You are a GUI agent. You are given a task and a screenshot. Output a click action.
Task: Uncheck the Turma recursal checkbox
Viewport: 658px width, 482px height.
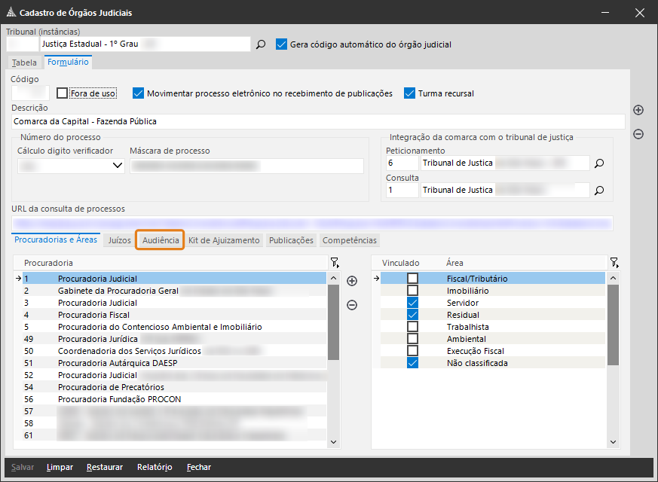pyautogui.click(x=410, y=93)
